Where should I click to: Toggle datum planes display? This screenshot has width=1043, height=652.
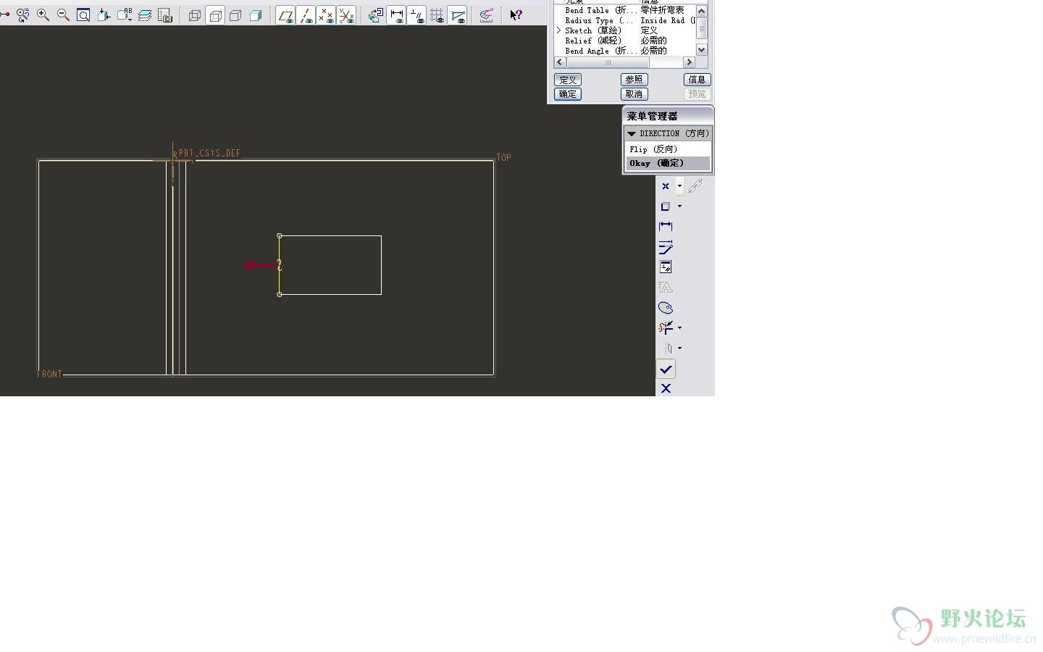(286, 15)
